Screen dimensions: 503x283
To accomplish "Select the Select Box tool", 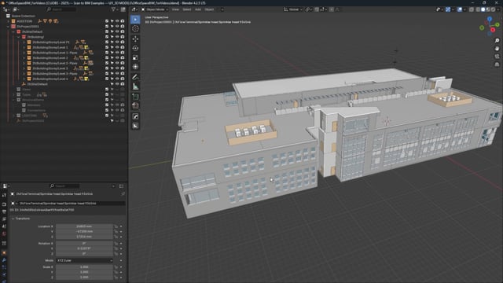I will click(135, 20).
